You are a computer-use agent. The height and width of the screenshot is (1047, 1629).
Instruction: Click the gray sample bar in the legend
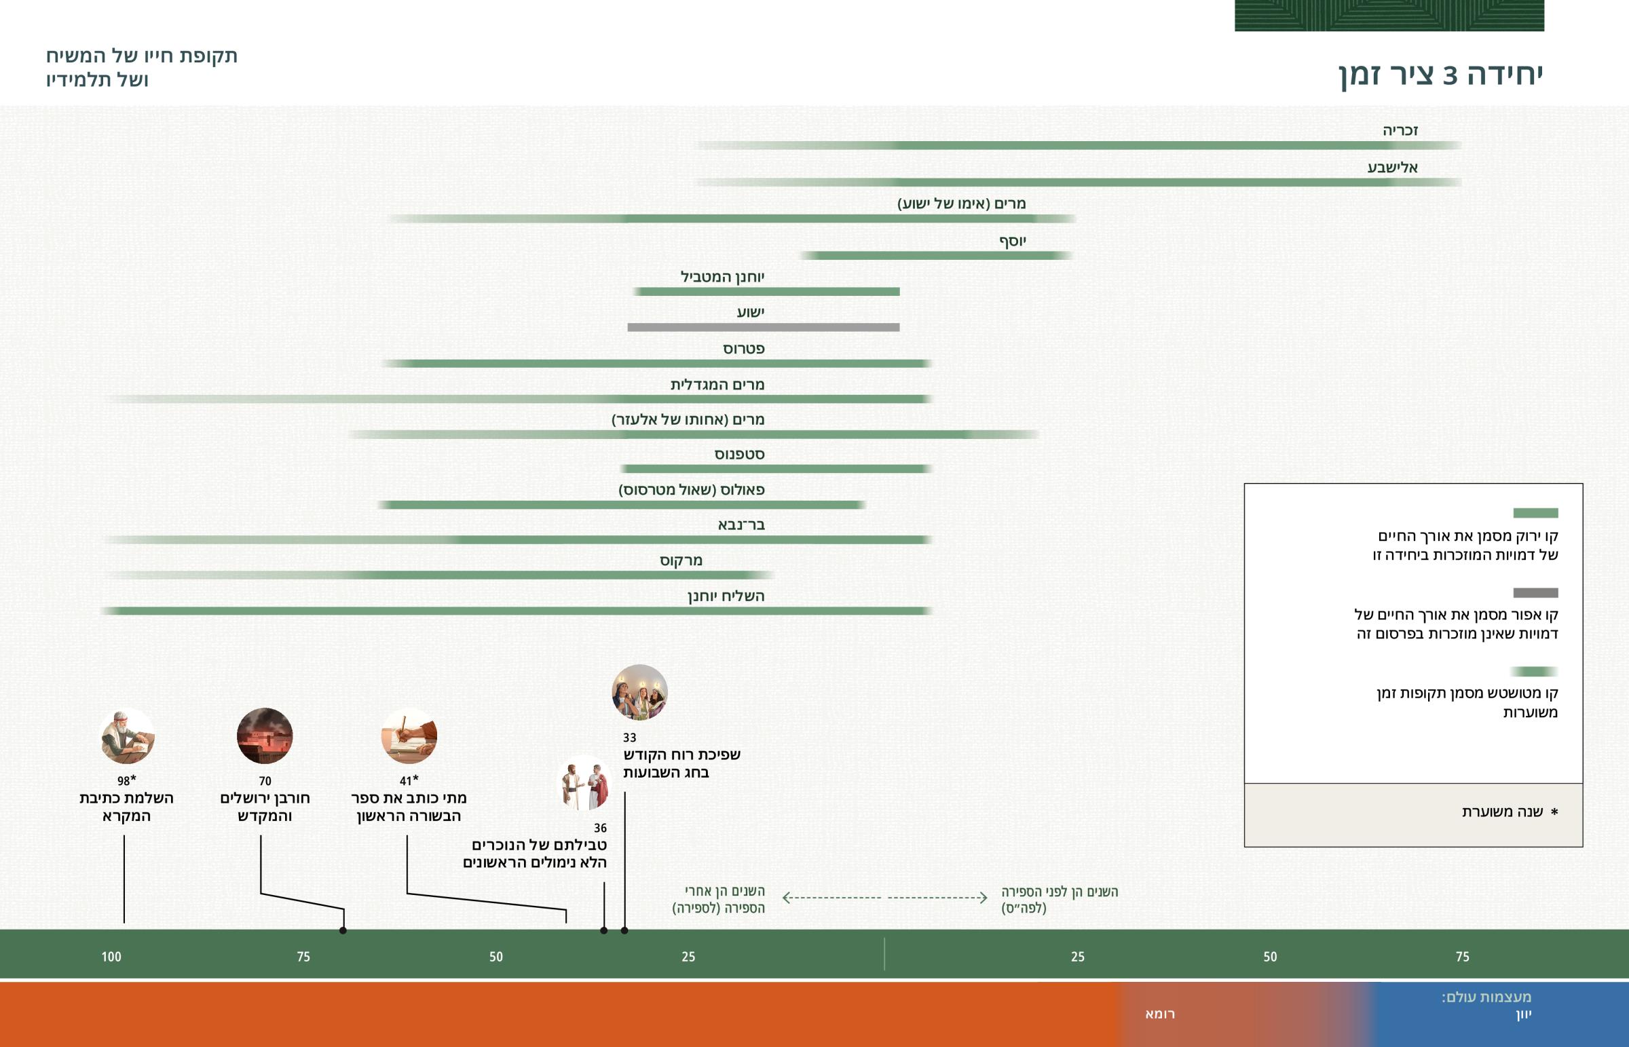tap(1535, 592)
